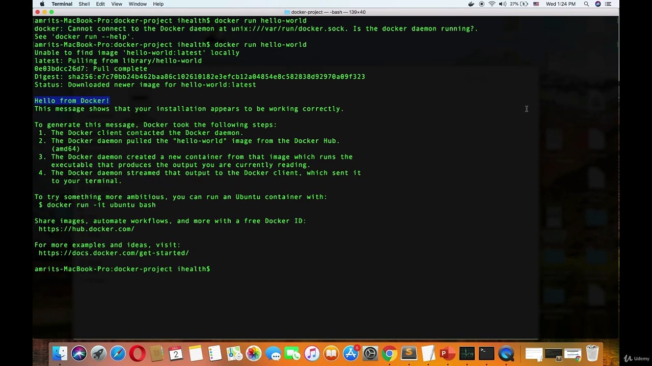Open System Preferences from the dock

coord(370,353)
